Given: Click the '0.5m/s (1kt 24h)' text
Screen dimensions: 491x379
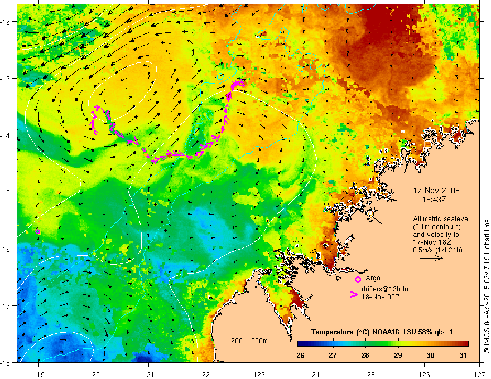Looking at the screenshot, I should click(438, 250).
